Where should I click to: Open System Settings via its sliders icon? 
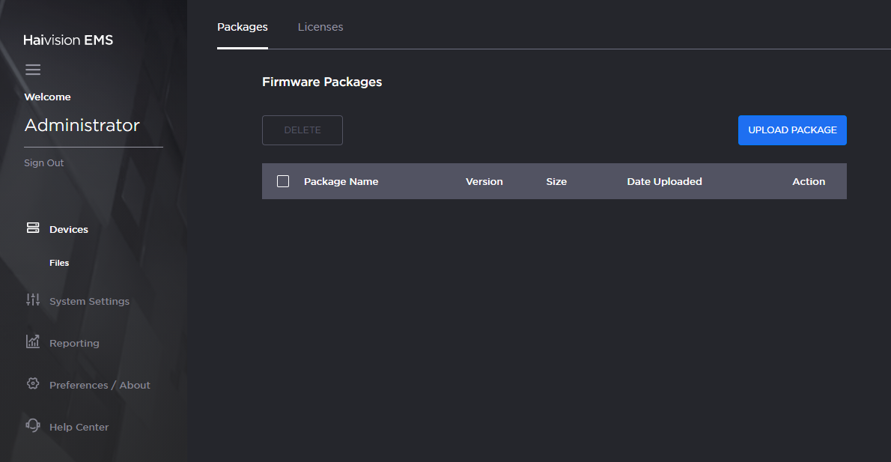pos(33,300)
